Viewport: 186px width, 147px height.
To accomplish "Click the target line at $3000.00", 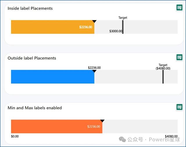I will click(123, 27).
